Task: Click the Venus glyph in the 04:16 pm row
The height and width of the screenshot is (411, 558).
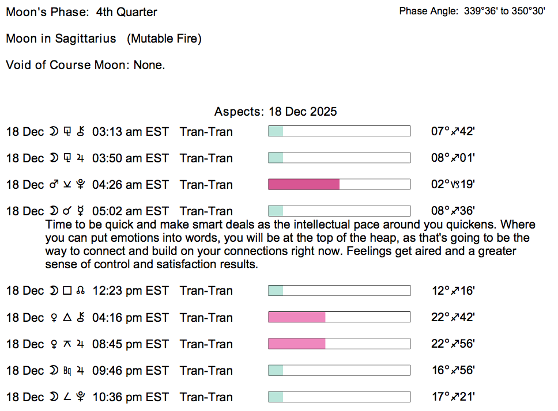Action: click(54, 318)
